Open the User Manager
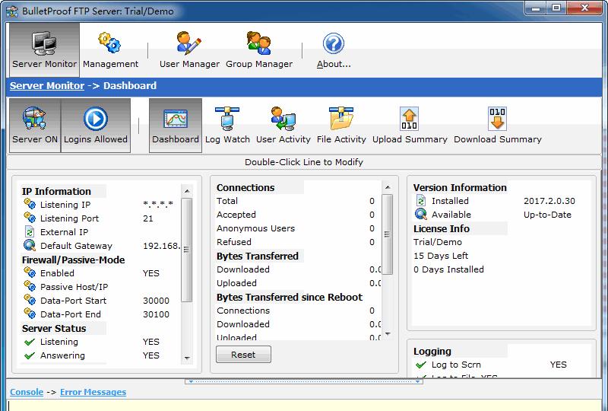The image size is (608, 411). pyautogui.click(x=189, y=49)
